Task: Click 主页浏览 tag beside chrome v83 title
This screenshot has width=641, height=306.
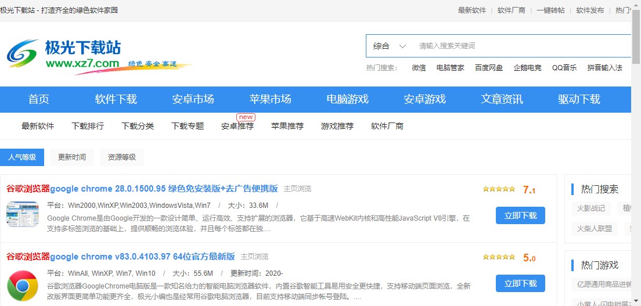Action: click(255, 257)
